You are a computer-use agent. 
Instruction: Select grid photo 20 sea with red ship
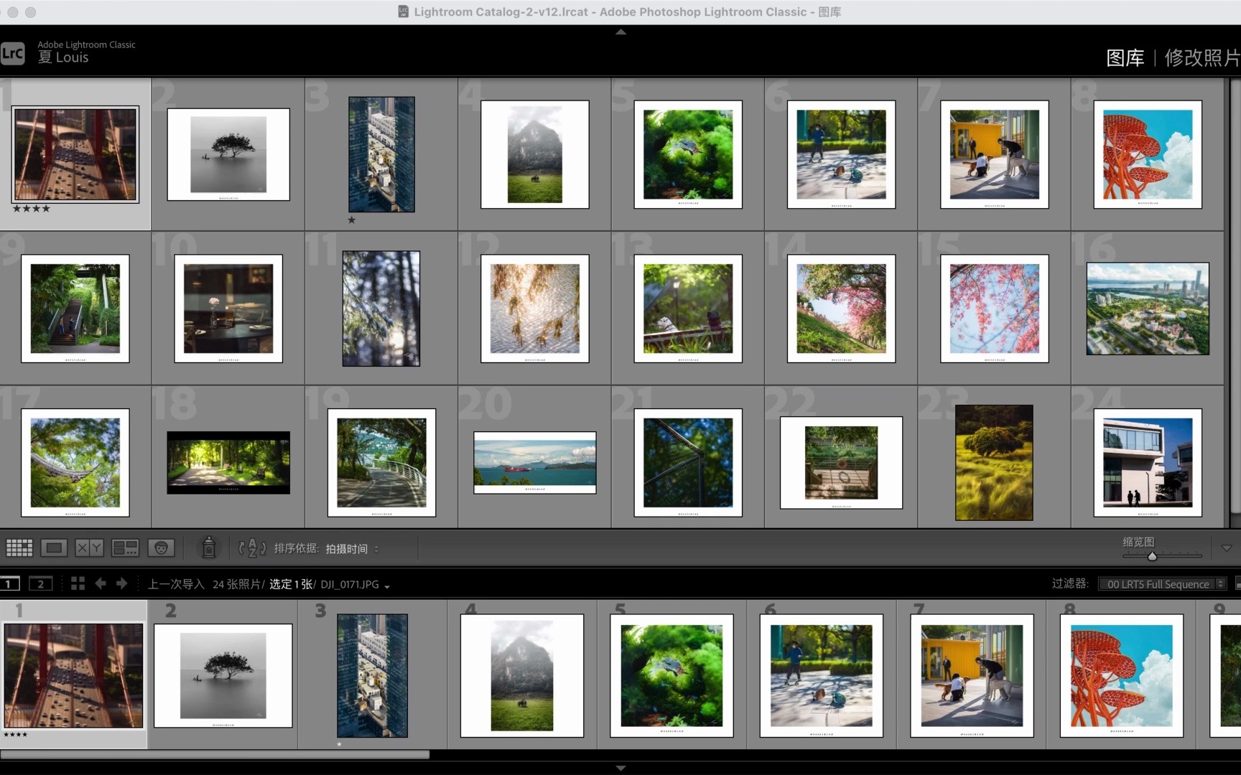535,463
